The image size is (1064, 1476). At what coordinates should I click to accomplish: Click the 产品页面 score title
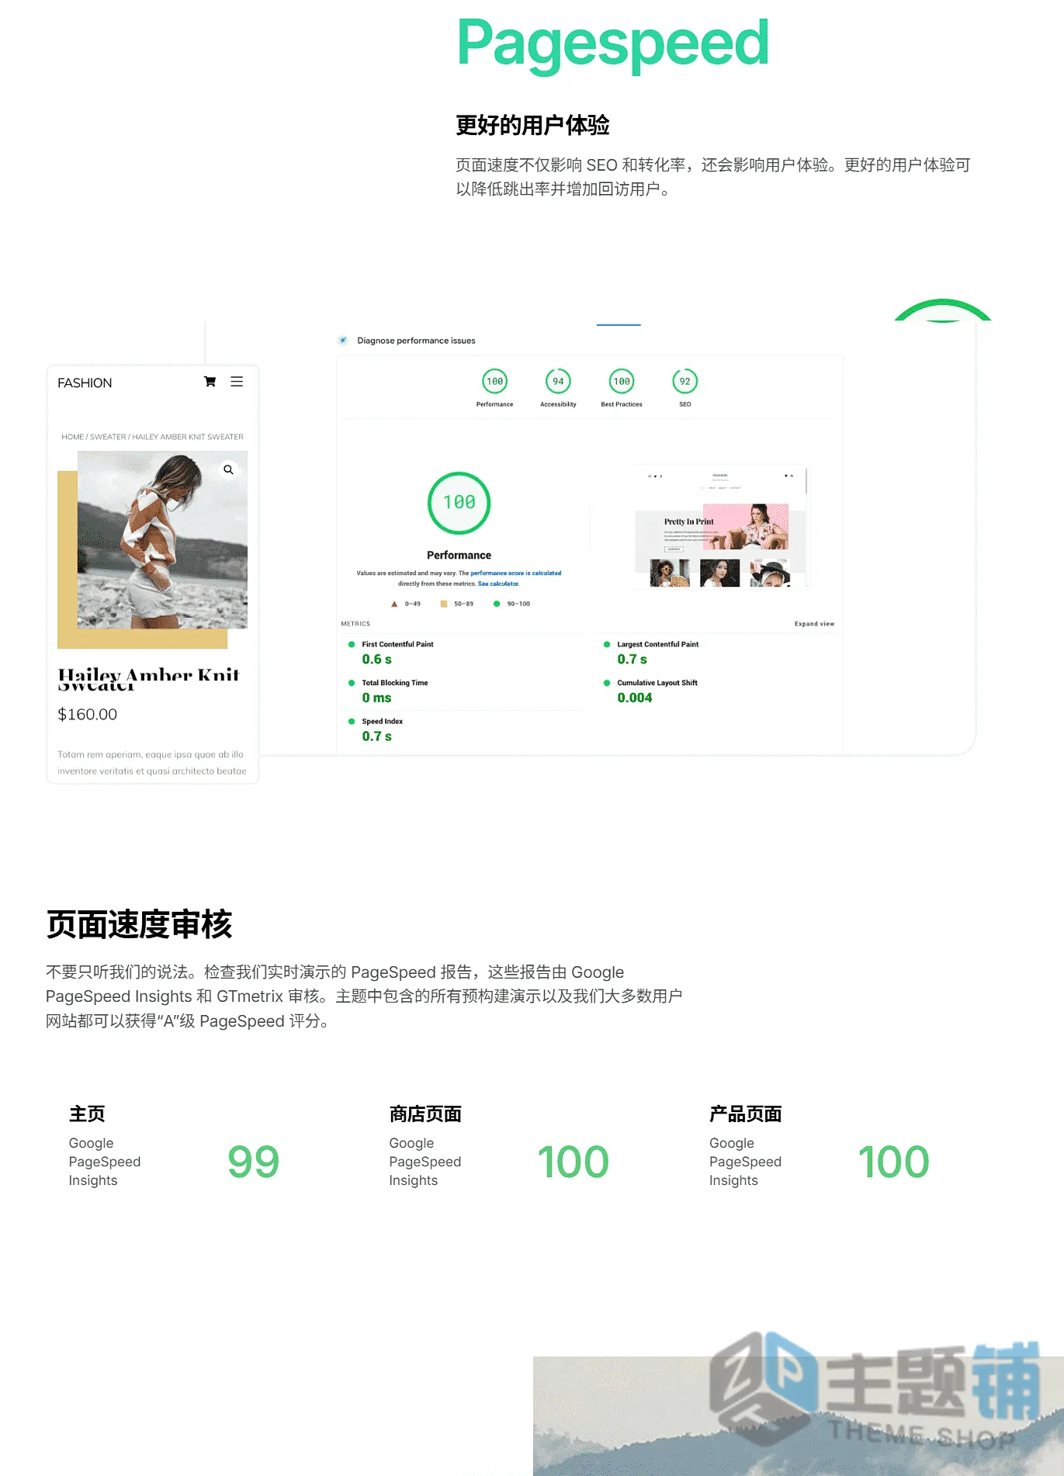pyautogui.click(x=745, y=1114)
